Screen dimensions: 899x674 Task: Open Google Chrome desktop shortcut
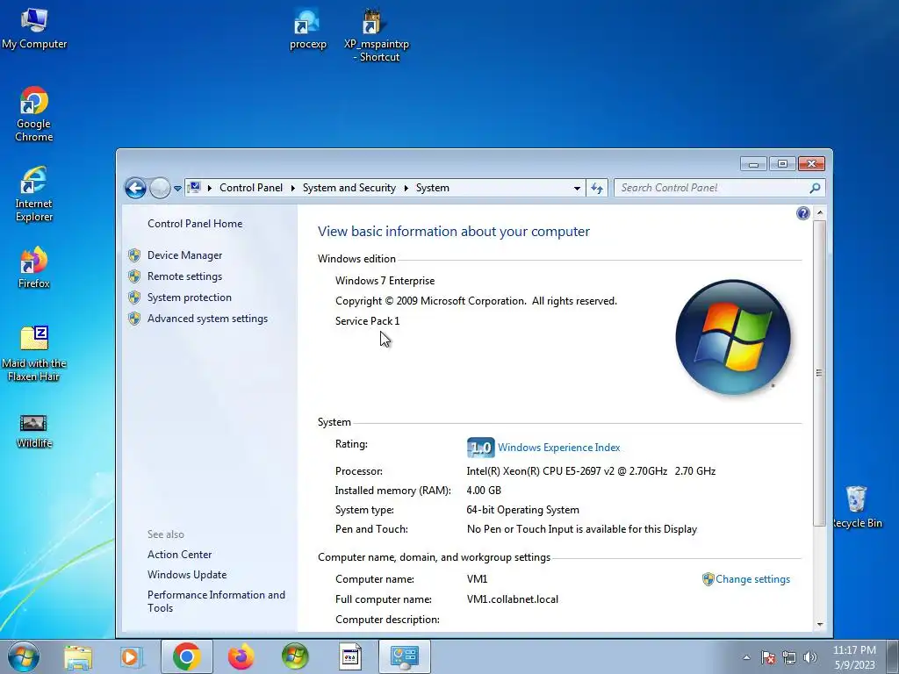[x=34, y=113]
